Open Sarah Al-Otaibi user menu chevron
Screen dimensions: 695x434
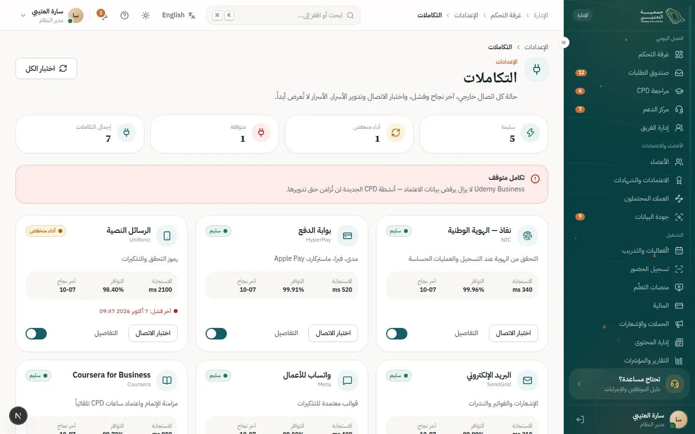click(x=23, y=15)
